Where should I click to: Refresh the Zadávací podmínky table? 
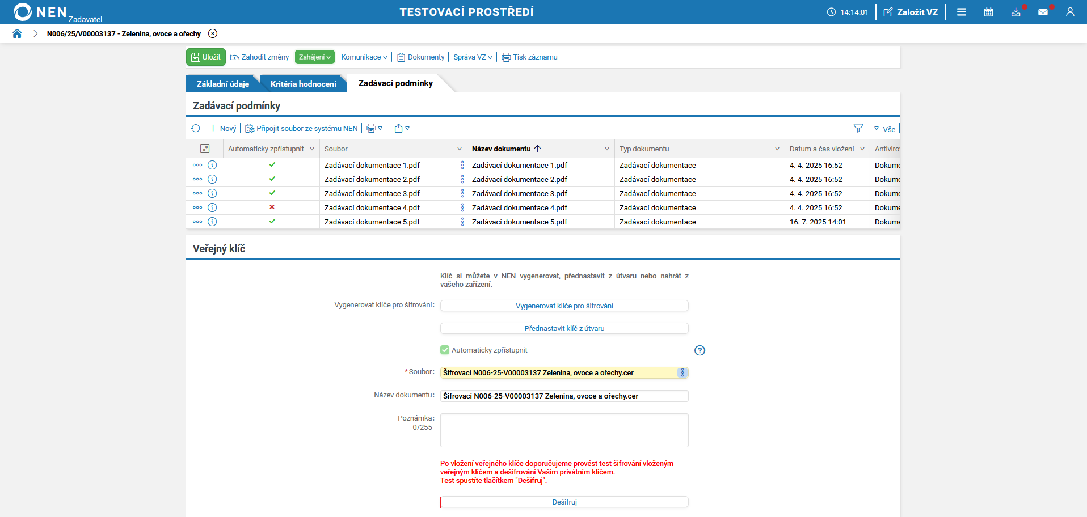(x=196, y=128)
